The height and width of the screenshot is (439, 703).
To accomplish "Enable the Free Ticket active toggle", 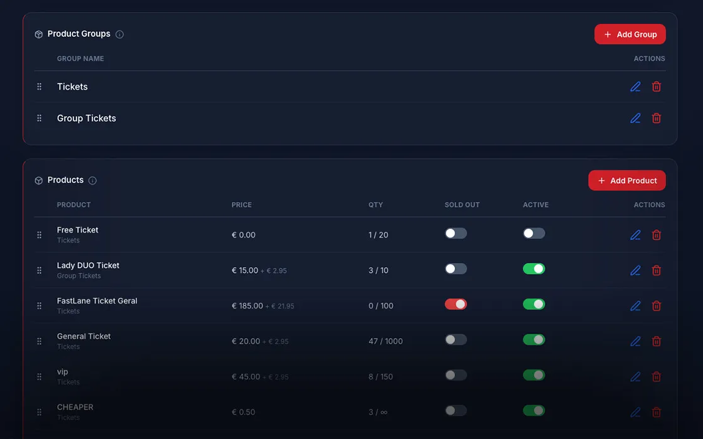I will click(x=534, y=233).
